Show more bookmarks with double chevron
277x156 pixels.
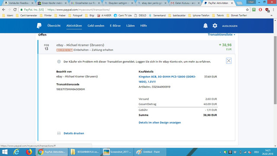coord(271,16)
